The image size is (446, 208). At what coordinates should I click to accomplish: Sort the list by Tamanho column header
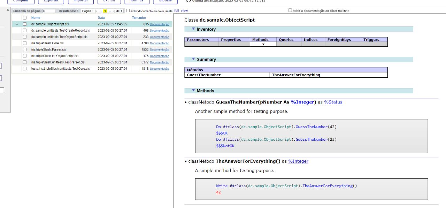point(139,18)
